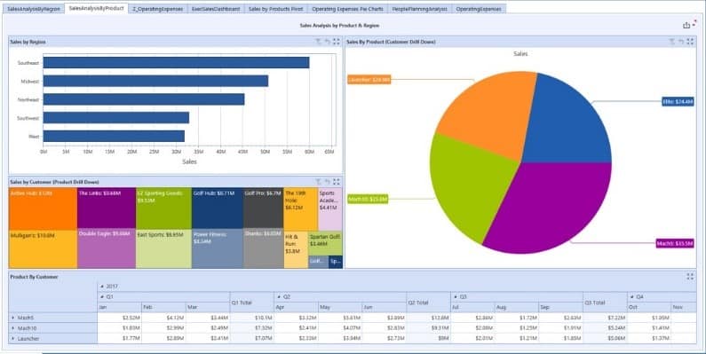Viewport: 706px width, 354px height.
Task: Expand the Launcher row
Action: point(13,338)
